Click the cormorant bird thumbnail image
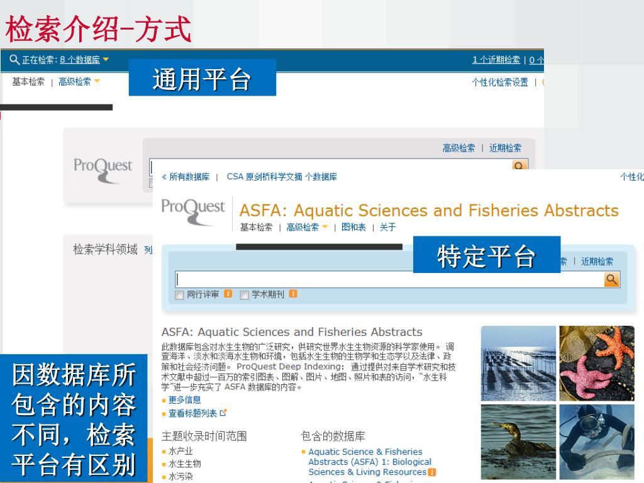Viewport: 644px width, 483px height. tap(518, 441)
